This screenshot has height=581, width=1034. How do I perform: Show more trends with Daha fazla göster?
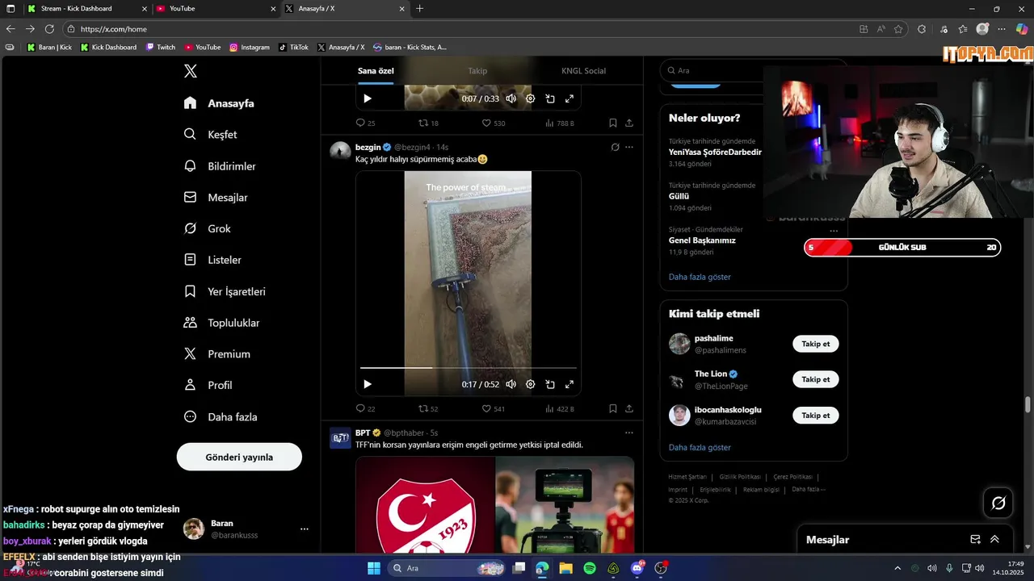700,277
